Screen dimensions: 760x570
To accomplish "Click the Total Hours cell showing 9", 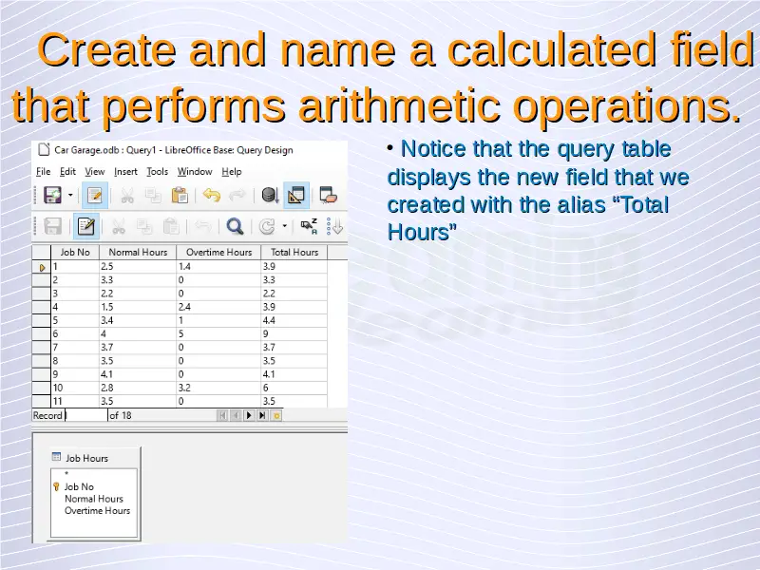I will tap(294, 334).
